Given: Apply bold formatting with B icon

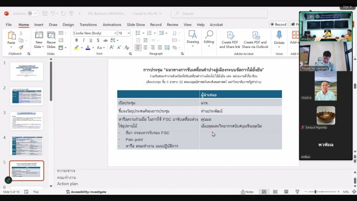Looking at the screenshot, I should pos(76,40).
